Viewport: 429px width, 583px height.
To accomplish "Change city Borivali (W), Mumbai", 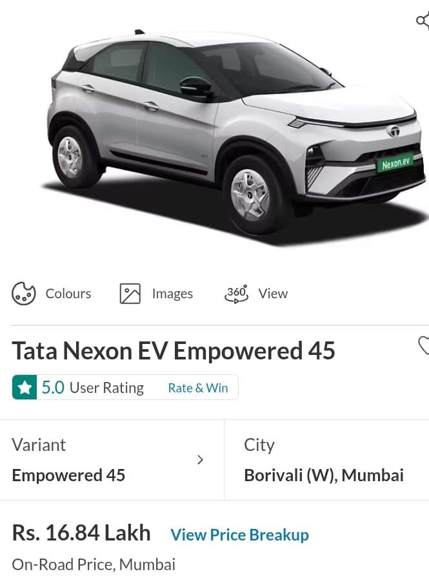I will coord(327,460).
